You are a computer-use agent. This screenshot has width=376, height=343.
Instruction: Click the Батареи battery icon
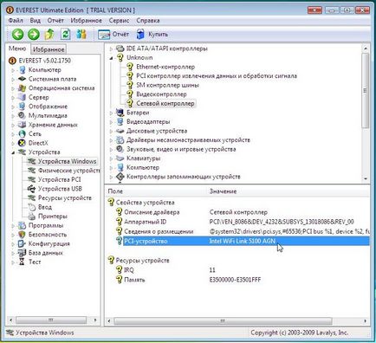pyautogui.click(x=120, y=113)
